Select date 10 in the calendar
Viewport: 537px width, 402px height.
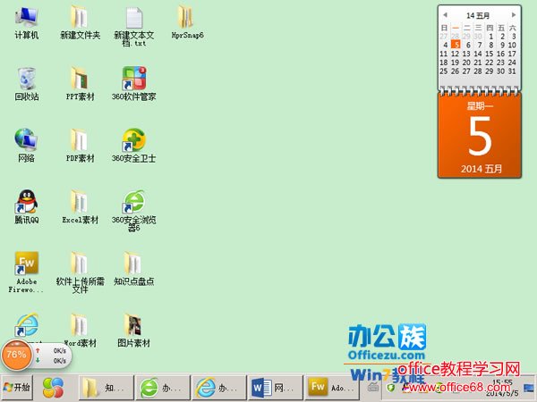tap(512, 45)
